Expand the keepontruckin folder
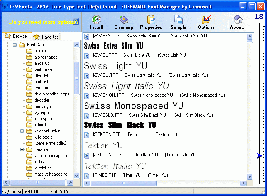267x196 pixels. point(22,131)
